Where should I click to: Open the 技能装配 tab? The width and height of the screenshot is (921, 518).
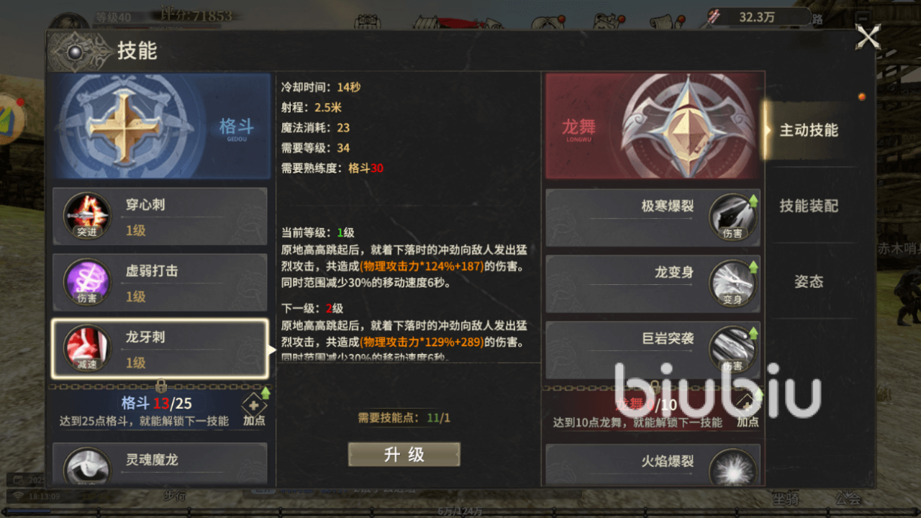click(x=809, y=206)
